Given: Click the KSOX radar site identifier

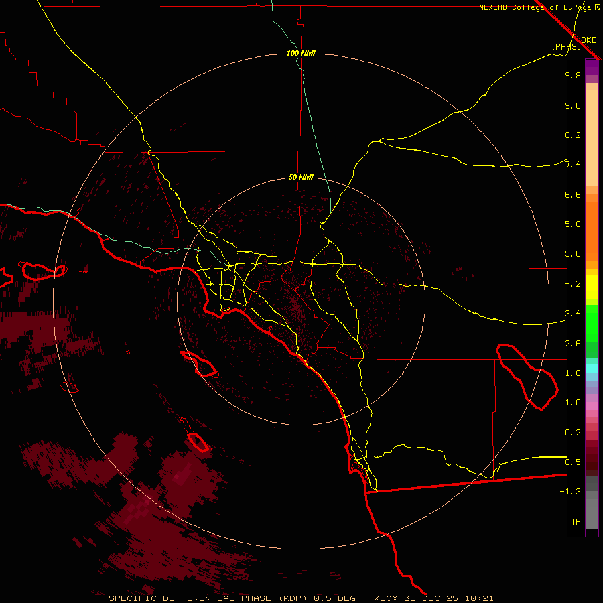Looking at the screenshot, I should coord(386,598).
